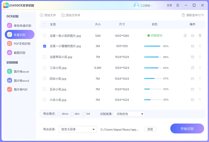The height and width of the screenshot is (142, 209).
Task: Expand the 识别优先 effect dropdown
Action: pyautogui.click(x=130, y=114)
